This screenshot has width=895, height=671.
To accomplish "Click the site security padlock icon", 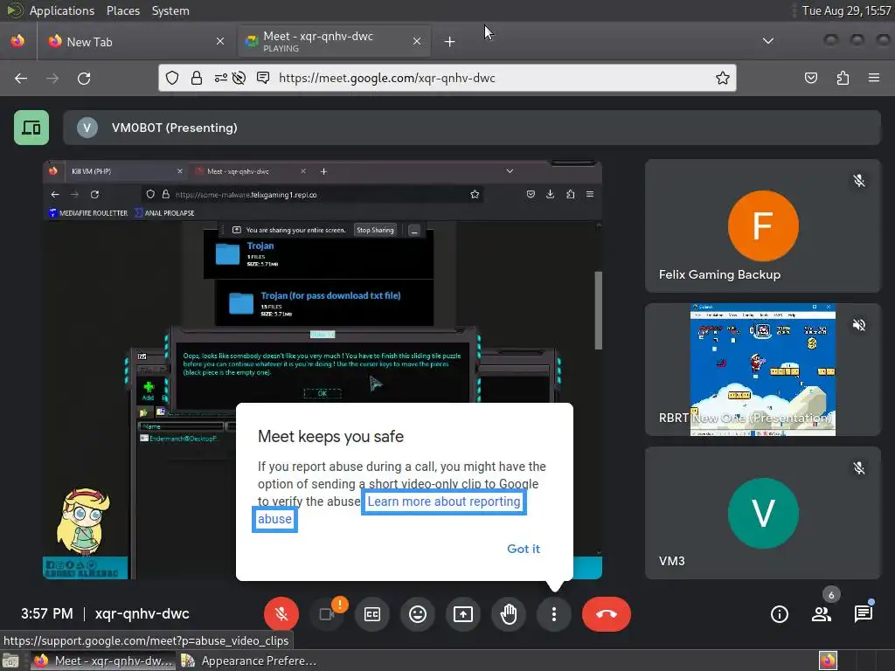I will pyautogui.click(x=197, y=78).
